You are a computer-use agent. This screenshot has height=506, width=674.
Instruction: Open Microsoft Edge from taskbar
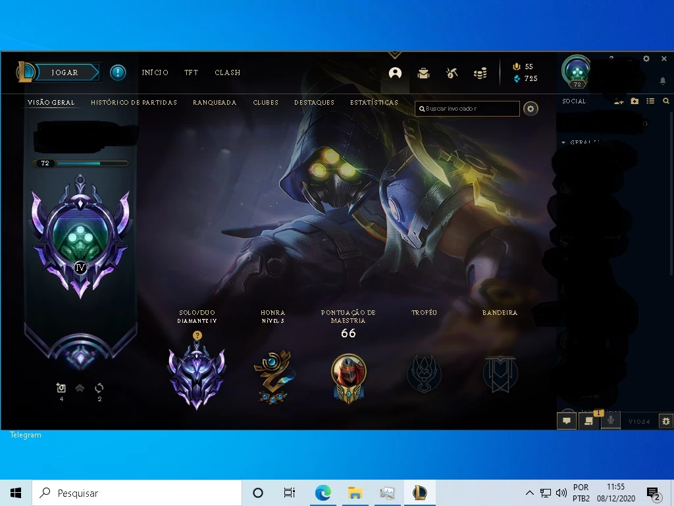click(x=323, y=493)
